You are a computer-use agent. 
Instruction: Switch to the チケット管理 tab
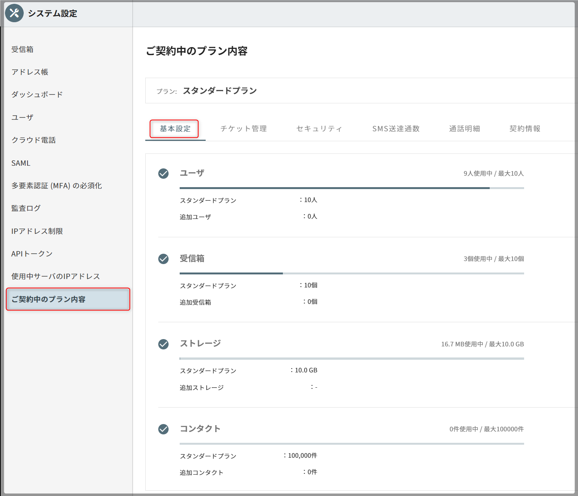[244, 129]
